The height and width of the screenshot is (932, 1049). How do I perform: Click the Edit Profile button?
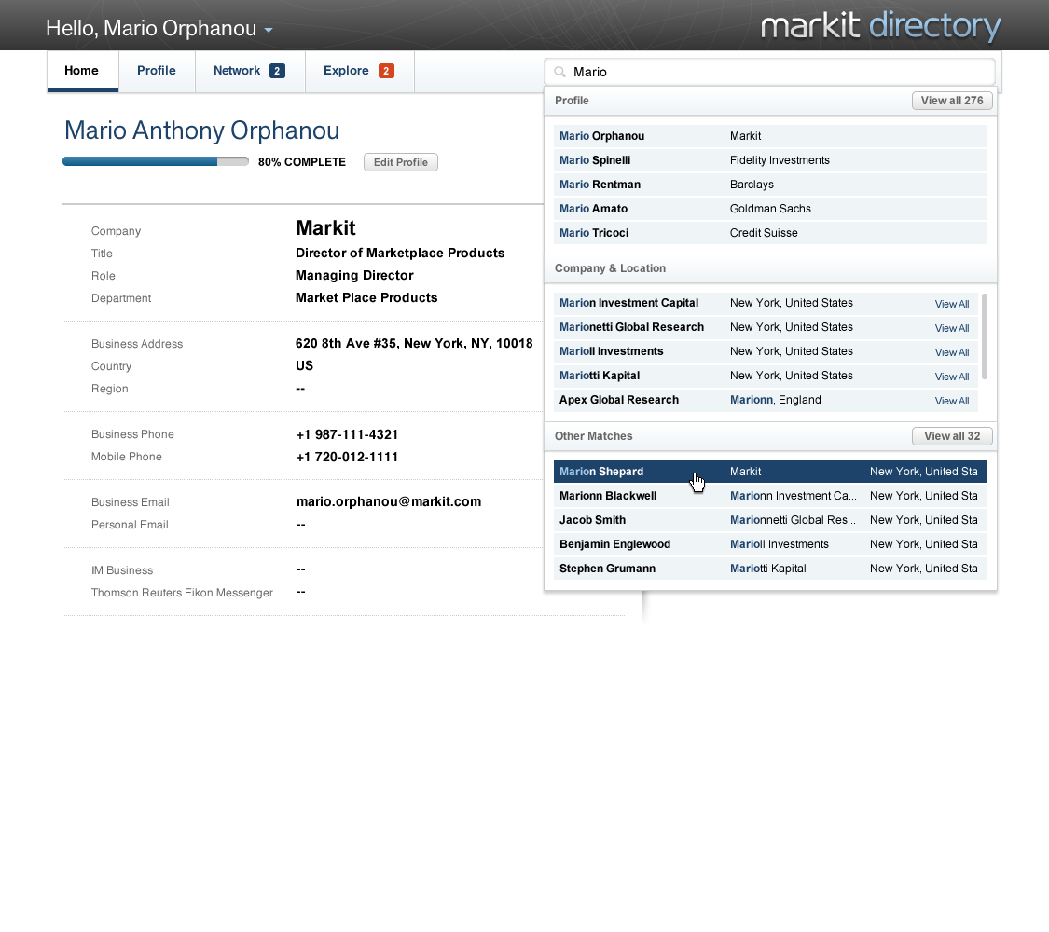(x=401, y=162)
